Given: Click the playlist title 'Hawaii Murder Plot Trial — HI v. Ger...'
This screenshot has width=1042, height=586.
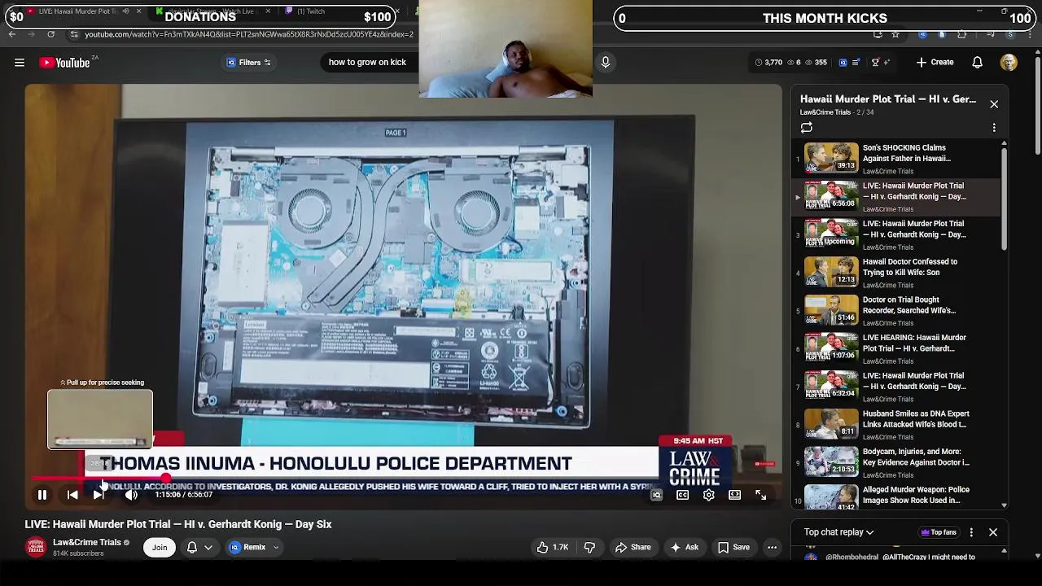Looking at the screenshot, I should point(887,99).
